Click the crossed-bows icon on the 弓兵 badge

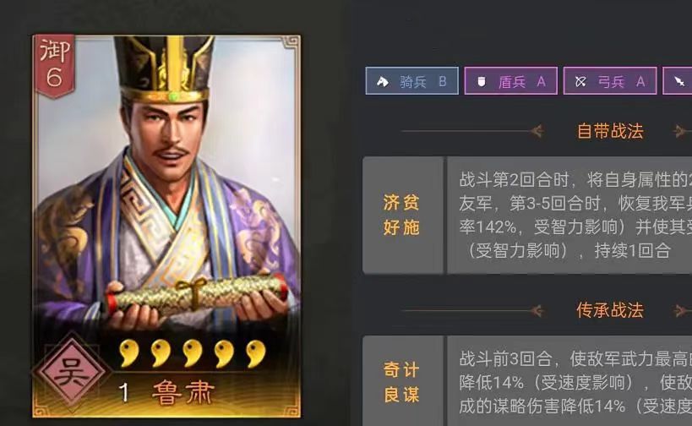[x=580, y=81]
